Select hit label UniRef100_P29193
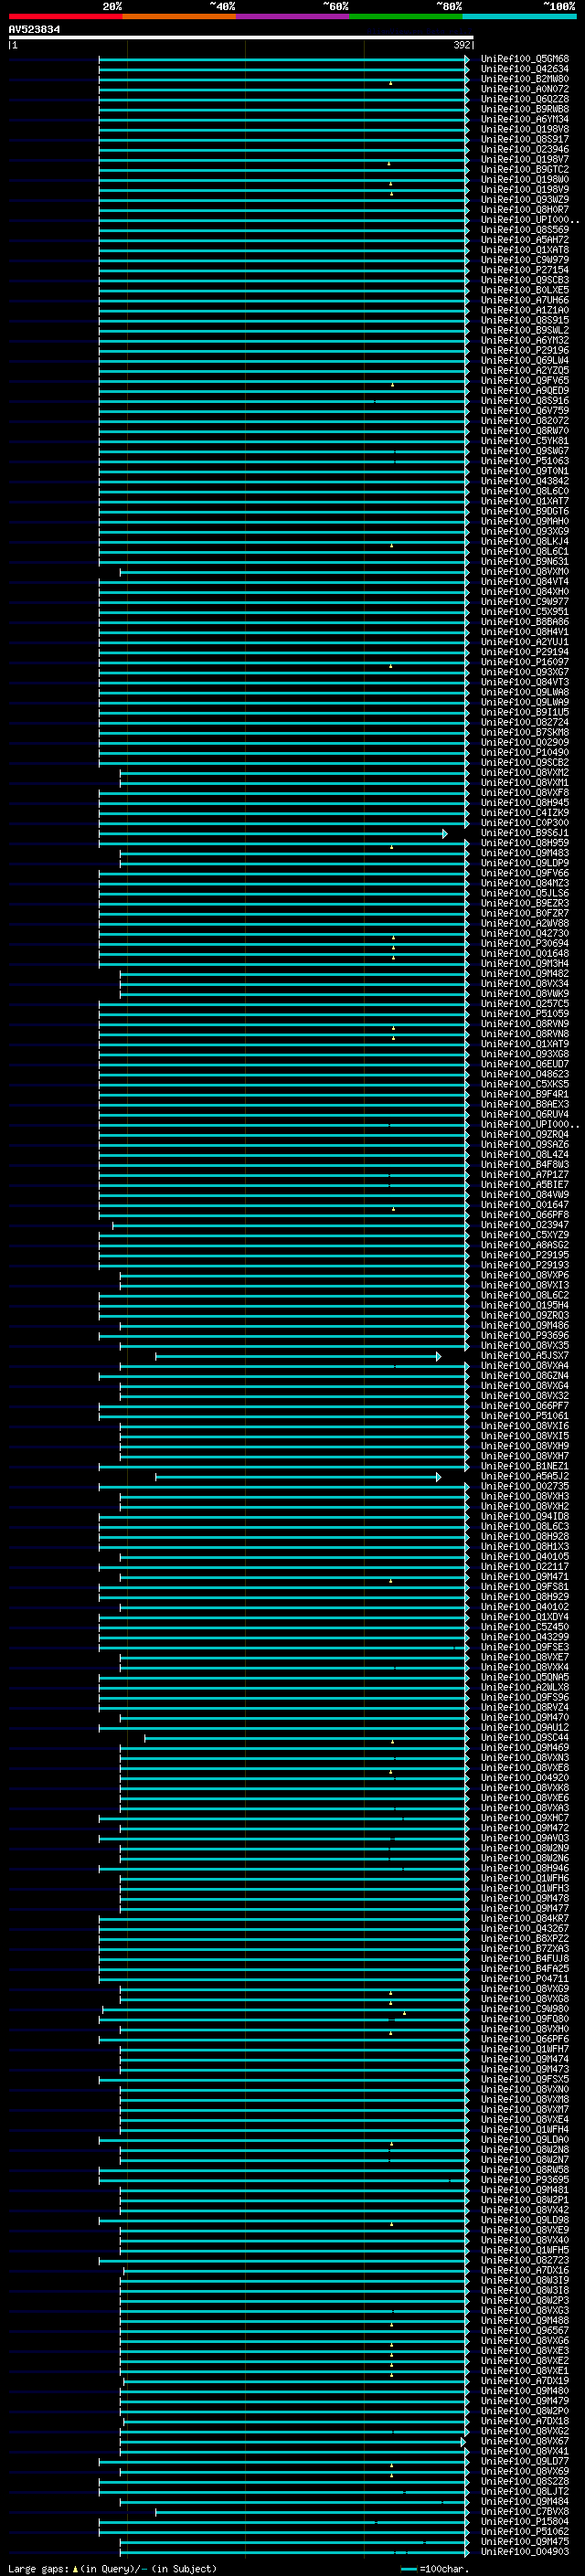585x2576 pixels. pyautogui.click(x=525, y=1265)
